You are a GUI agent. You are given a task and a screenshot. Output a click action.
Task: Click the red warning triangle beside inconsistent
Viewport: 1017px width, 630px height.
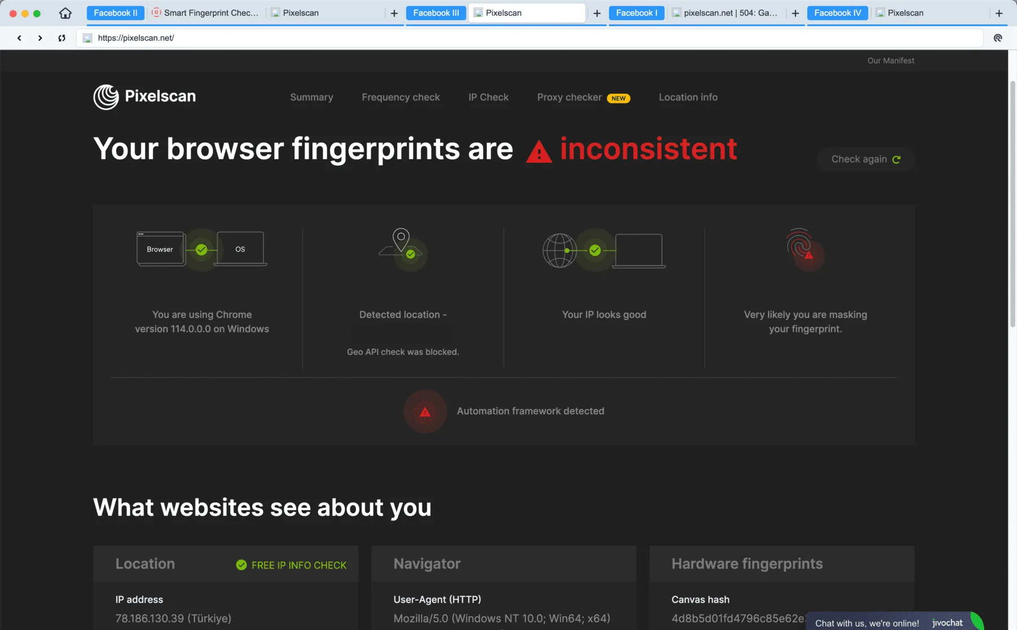tap(538, 151)
